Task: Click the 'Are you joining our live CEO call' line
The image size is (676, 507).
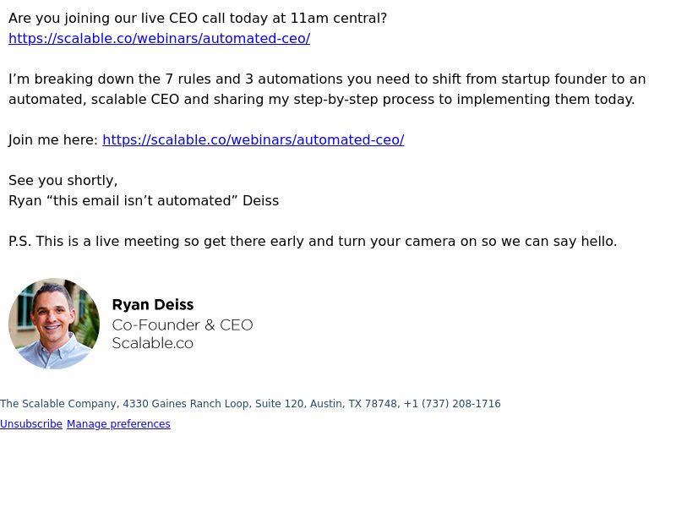Action: pos(198,18)
